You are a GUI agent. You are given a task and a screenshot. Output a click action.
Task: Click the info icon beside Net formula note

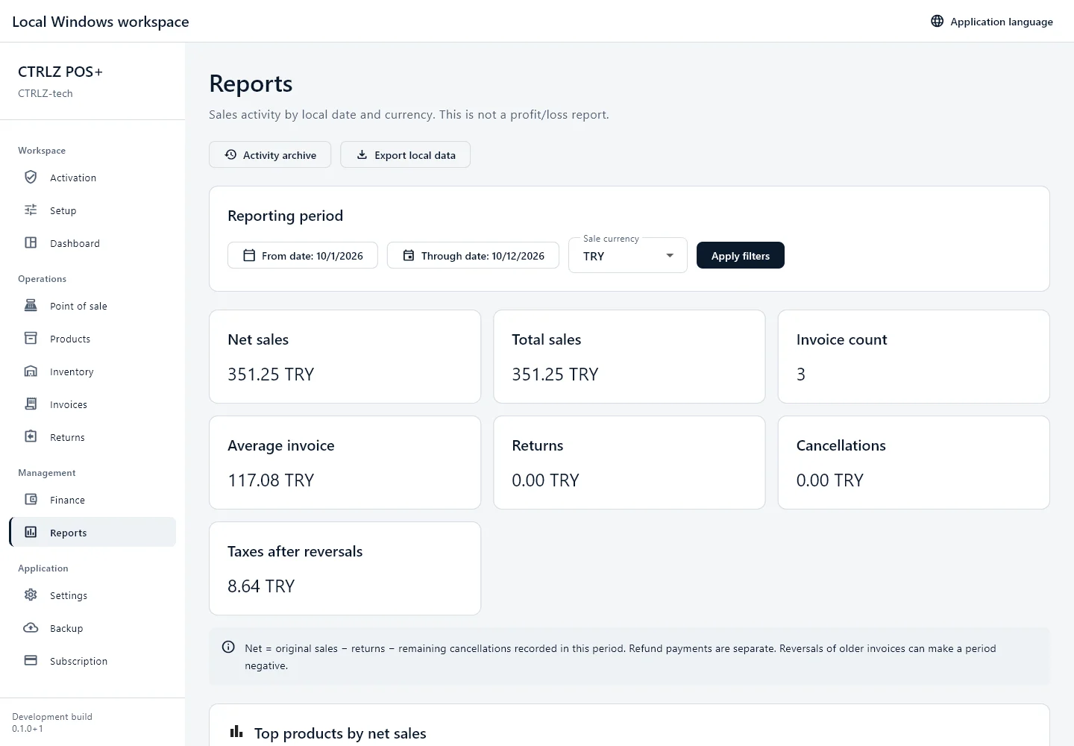pyautogui.click(x=229, y=648)
